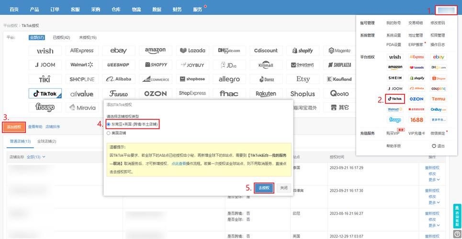Open the 首页 top navigation item
The height and width of the screenshot is (239, 462).
[14, 10]
